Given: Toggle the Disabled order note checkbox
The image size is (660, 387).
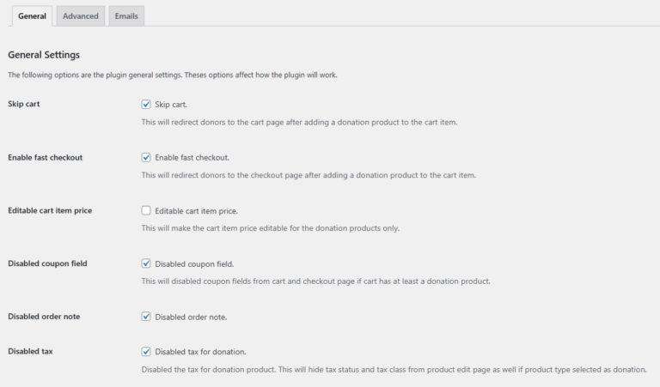Looking at the screenshot, I should pyautogui.click(x=146, y=317).
